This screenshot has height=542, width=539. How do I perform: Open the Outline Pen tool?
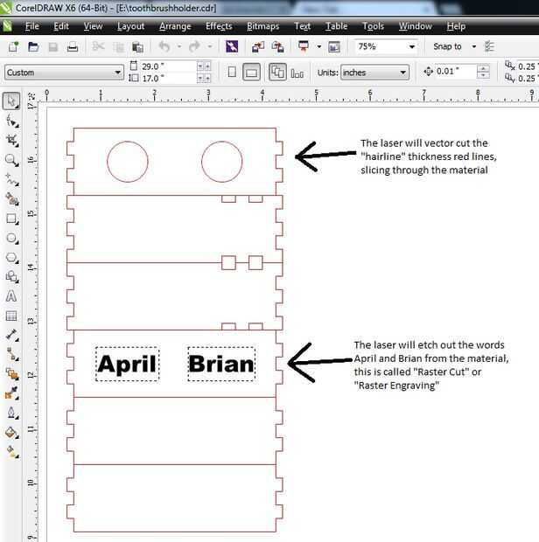pyautogui.click(x=11, y=413)
